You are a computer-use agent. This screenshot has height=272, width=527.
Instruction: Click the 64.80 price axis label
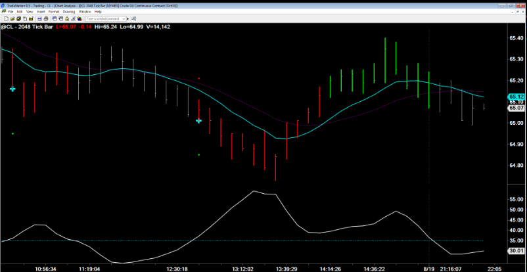(x=516, y=166)
